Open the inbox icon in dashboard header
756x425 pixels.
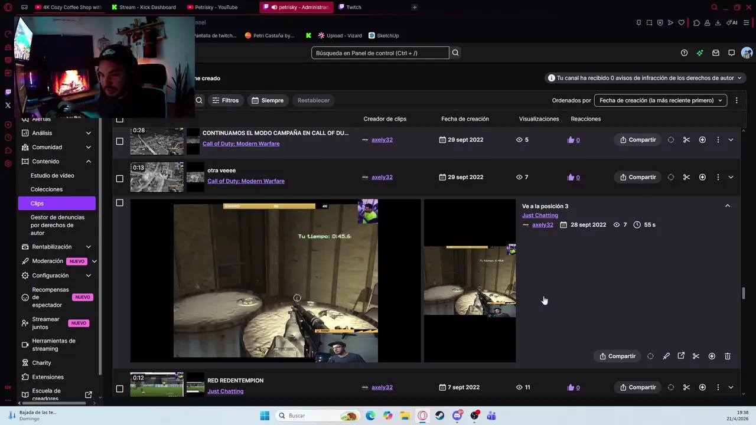tap(716, 53)
